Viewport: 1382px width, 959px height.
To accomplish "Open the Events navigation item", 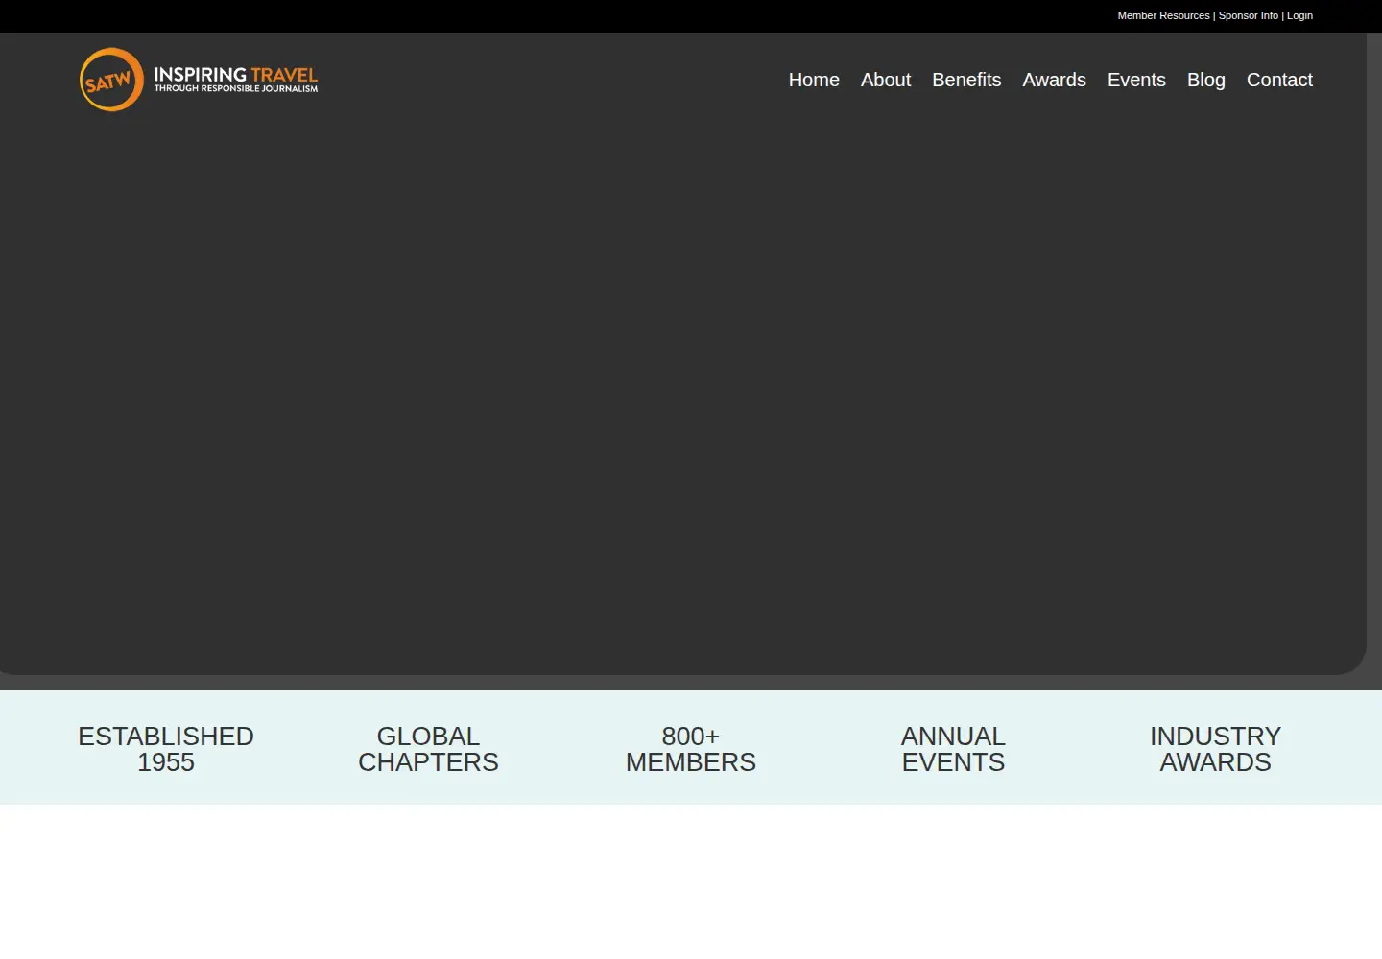I will coord(1136,80).
